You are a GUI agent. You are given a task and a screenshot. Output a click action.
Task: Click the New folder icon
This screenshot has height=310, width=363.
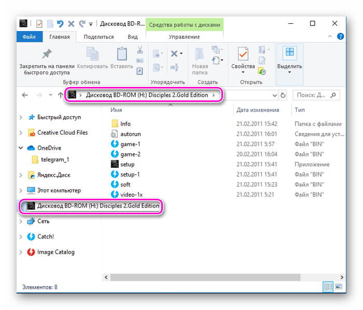[199, 54]
